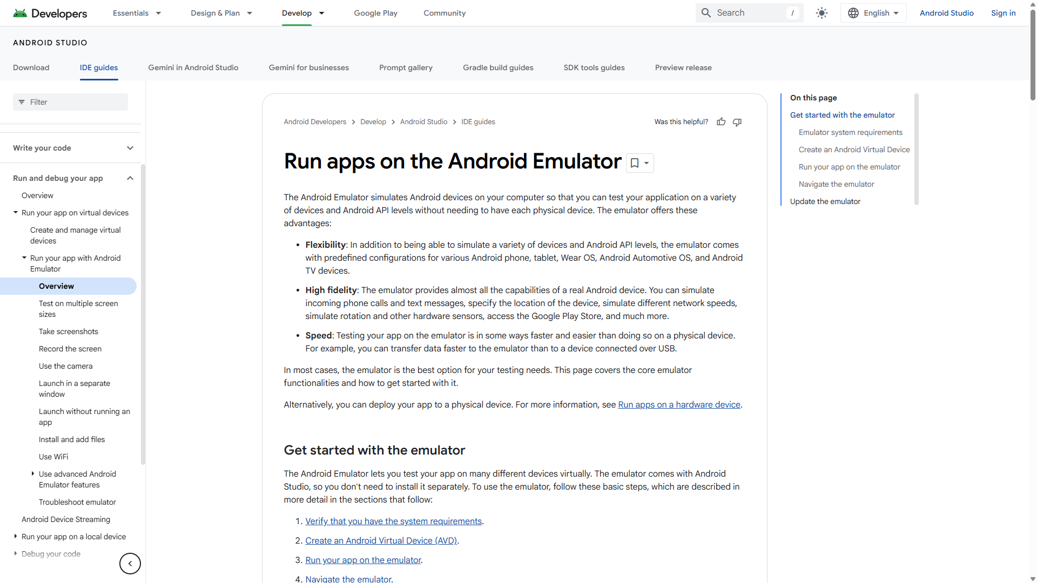This screenshot has width=1037, height=583.
Task: Open the Google Play top navigation item
Action: pos(375,13)
